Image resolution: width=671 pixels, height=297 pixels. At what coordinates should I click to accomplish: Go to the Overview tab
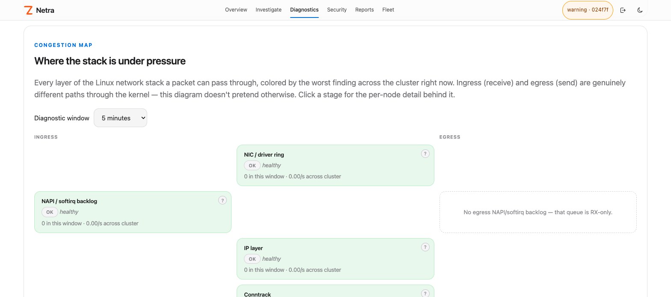pos(236,9)
